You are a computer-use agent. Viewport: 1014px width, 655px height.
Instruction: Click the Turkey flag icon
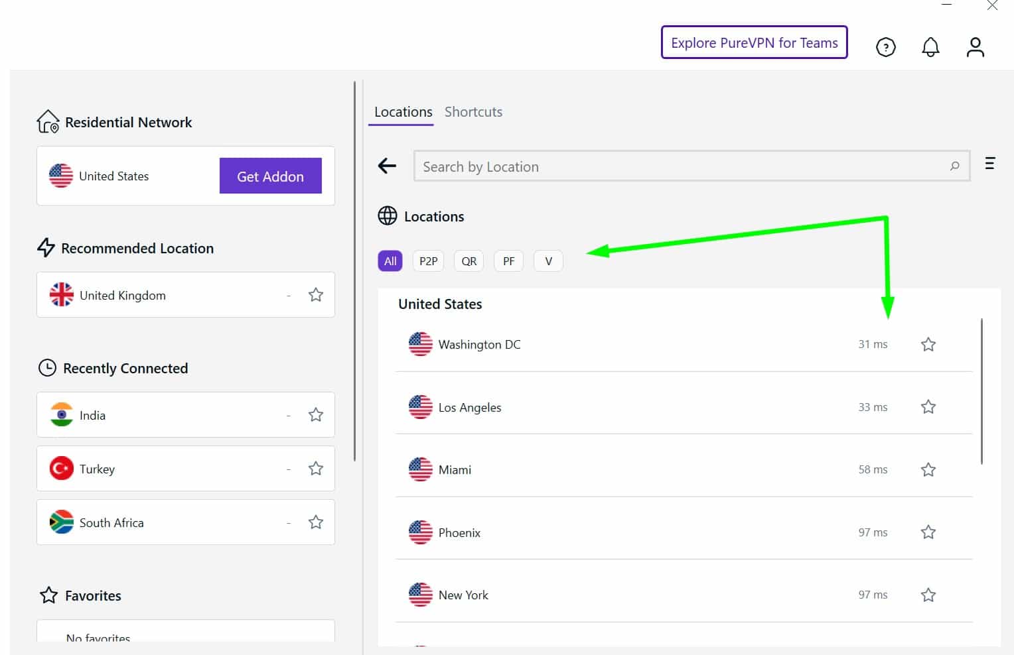tap(62, 469)
